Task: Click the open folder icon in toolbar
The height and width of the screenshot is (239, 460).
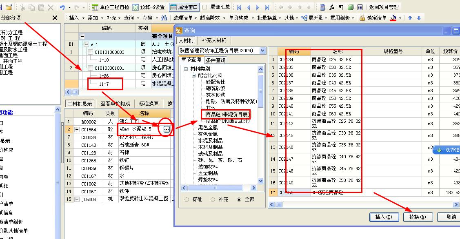Action: (9, 7)
